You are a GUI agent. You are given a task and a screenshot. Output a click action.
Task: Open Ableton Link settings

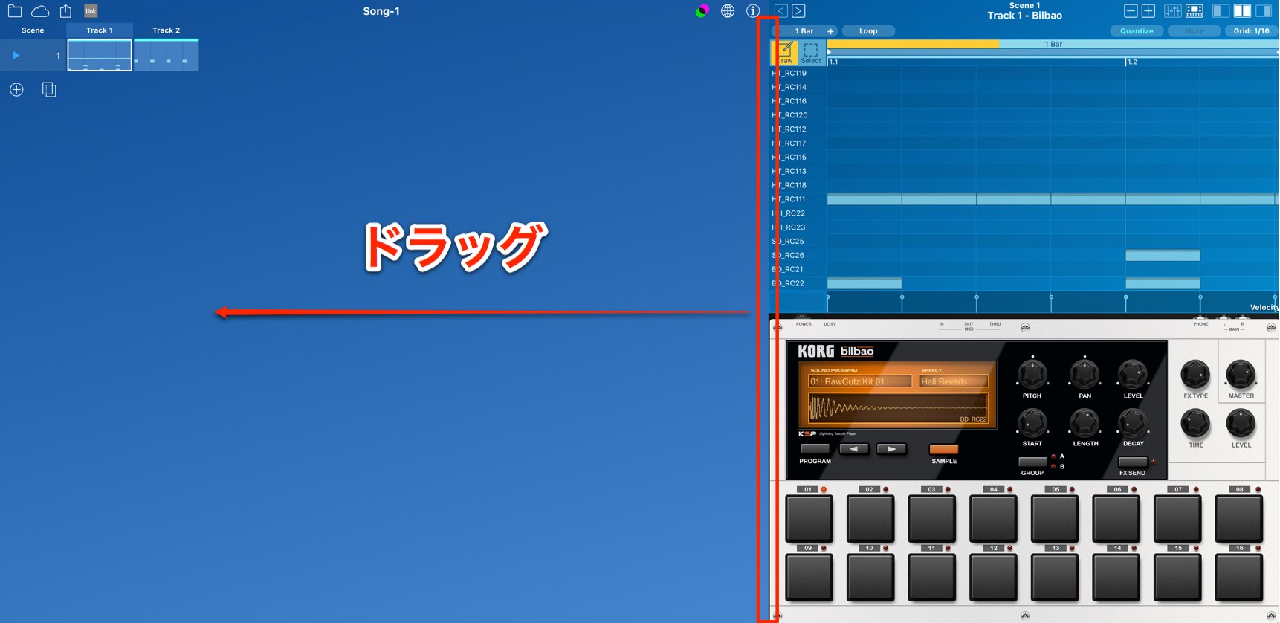91,11
